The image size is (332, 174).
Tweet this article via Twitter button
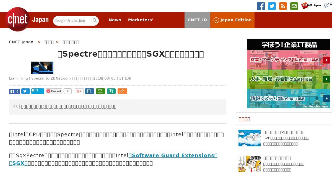[25, 91]
